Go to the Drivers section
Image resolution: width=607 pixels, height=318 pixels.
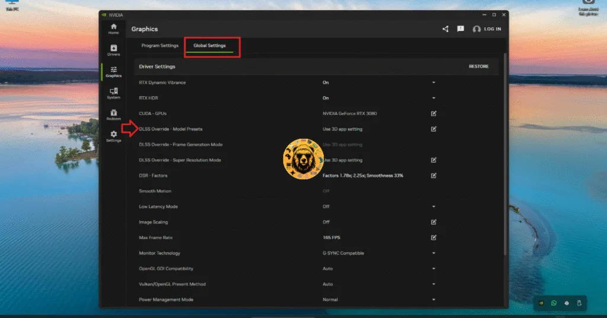click(113, 50)
